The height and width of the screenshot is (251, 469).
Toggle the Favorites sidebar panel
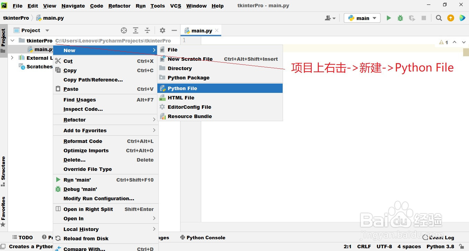pos(3,210)
